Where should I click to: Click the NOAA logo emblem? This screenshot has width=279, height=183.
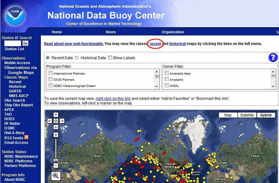pos(15,16)
